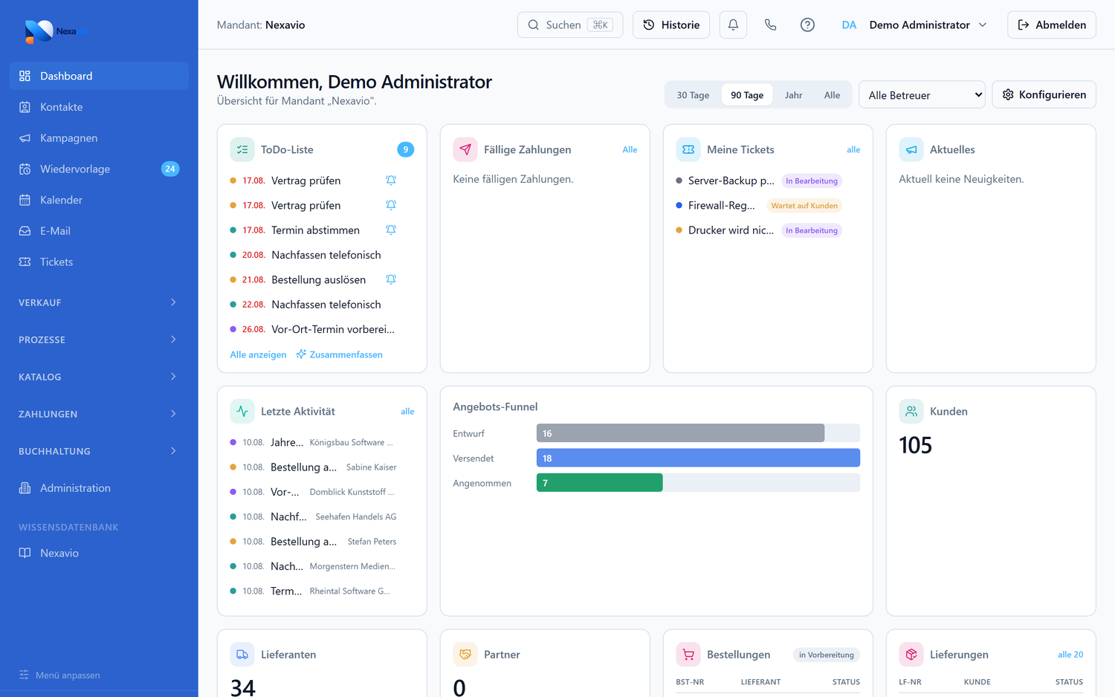This screenshot has width=1115, height=697.
Task: Toggle the reminder bell on Bestellung auslösen
Action: point(391,279)
